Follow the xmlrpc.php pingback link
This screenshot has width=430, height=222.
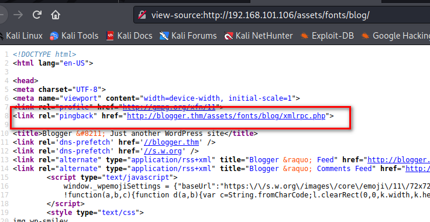(x=226, y=116)
